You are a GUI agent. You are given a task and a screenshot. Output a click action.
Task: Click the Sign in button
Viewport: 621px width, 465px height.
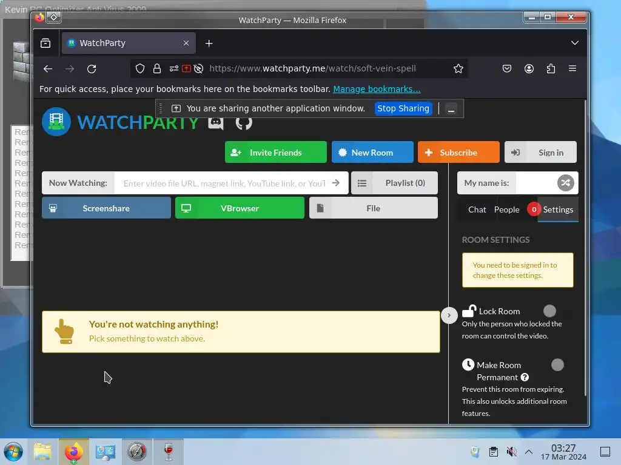[x=540, y=152]
